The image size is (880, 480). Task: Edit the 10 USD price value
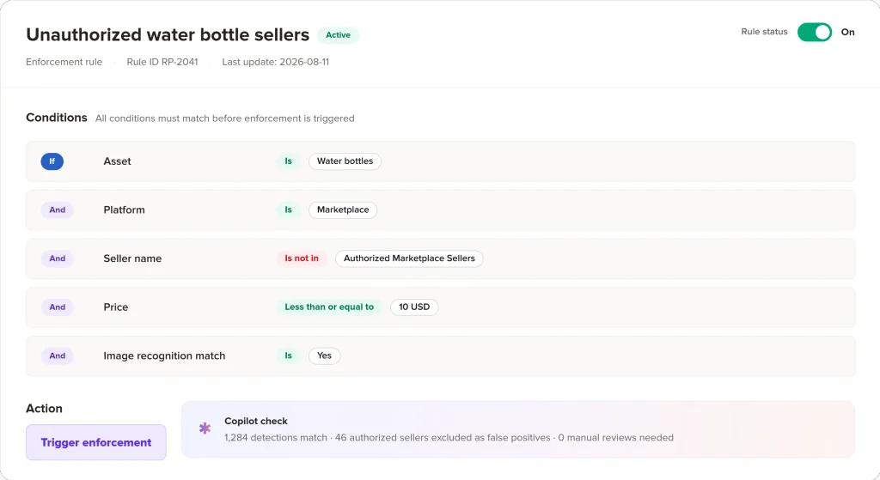[414, 307]
